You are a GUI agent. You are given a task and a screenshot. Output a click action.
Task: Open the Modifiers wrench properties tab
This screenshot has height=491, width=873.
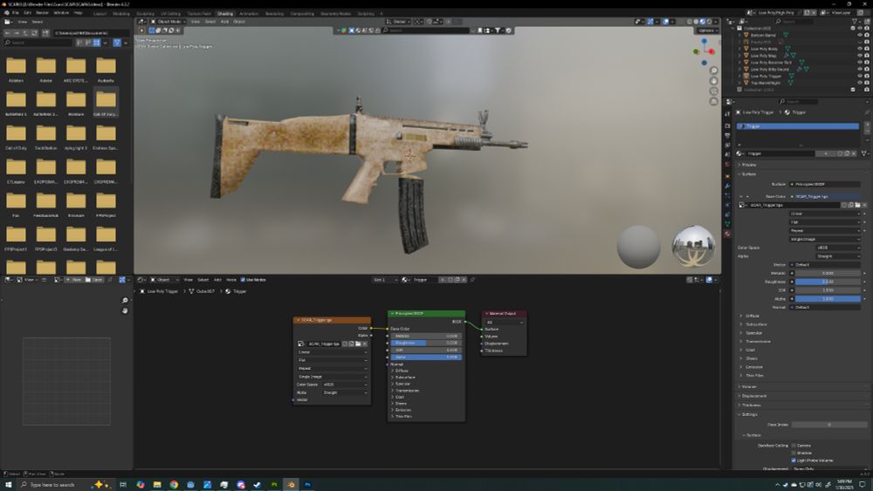[x=727, y=187]
